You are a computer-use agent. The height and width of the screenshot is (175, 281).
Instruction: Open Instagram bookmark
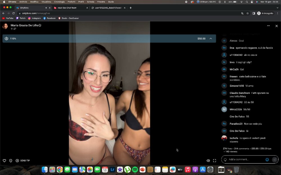tap(34, 18)
